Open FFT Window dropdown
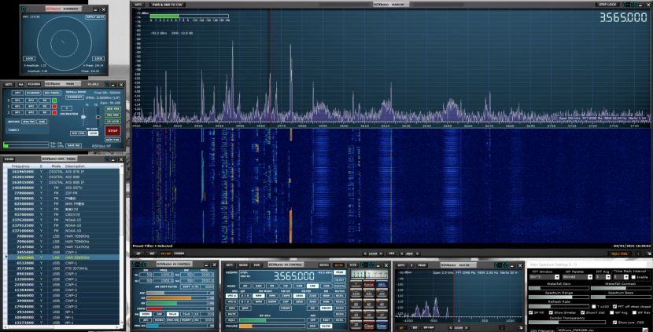 [544, 277]
